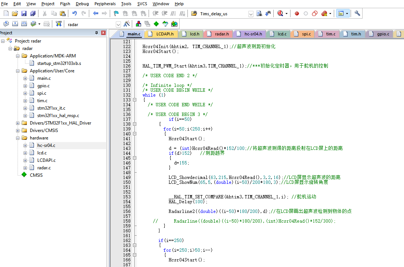Open the debug dropdown arrow next to the 'd' magnifier
404x267 pixels.
(x=286, y=14)
